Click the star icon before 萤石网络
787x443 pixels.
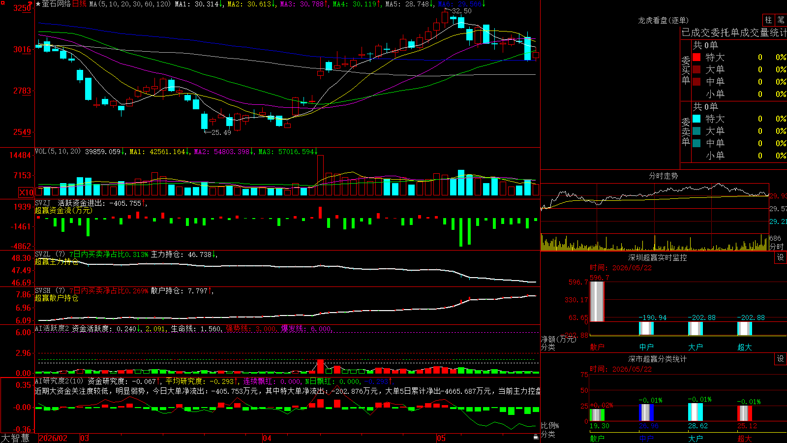38,4
